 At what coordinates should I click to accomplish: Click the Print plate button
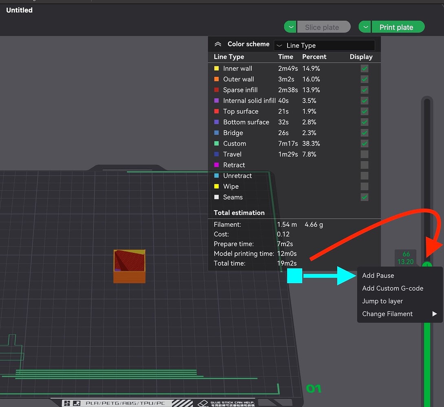click(398, 27)
